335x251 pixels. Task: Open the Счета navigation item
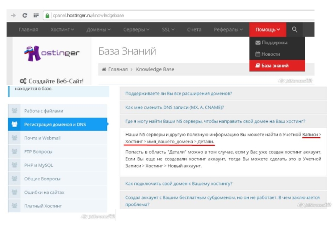coord(194,30)
